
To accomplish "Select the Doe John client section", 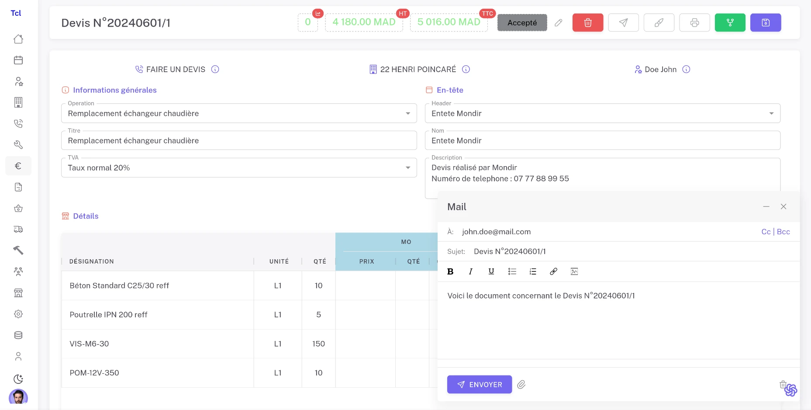I will pyautogui.click(x=660, y=69).
